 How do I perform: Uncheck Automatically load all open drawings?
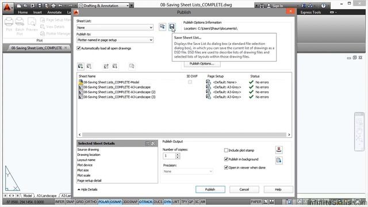click(x=79, y=48)
